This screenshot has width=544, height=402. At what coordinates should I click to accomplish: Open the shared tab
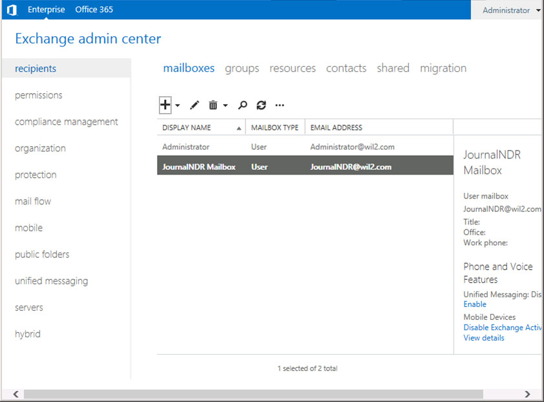point(393,68)
